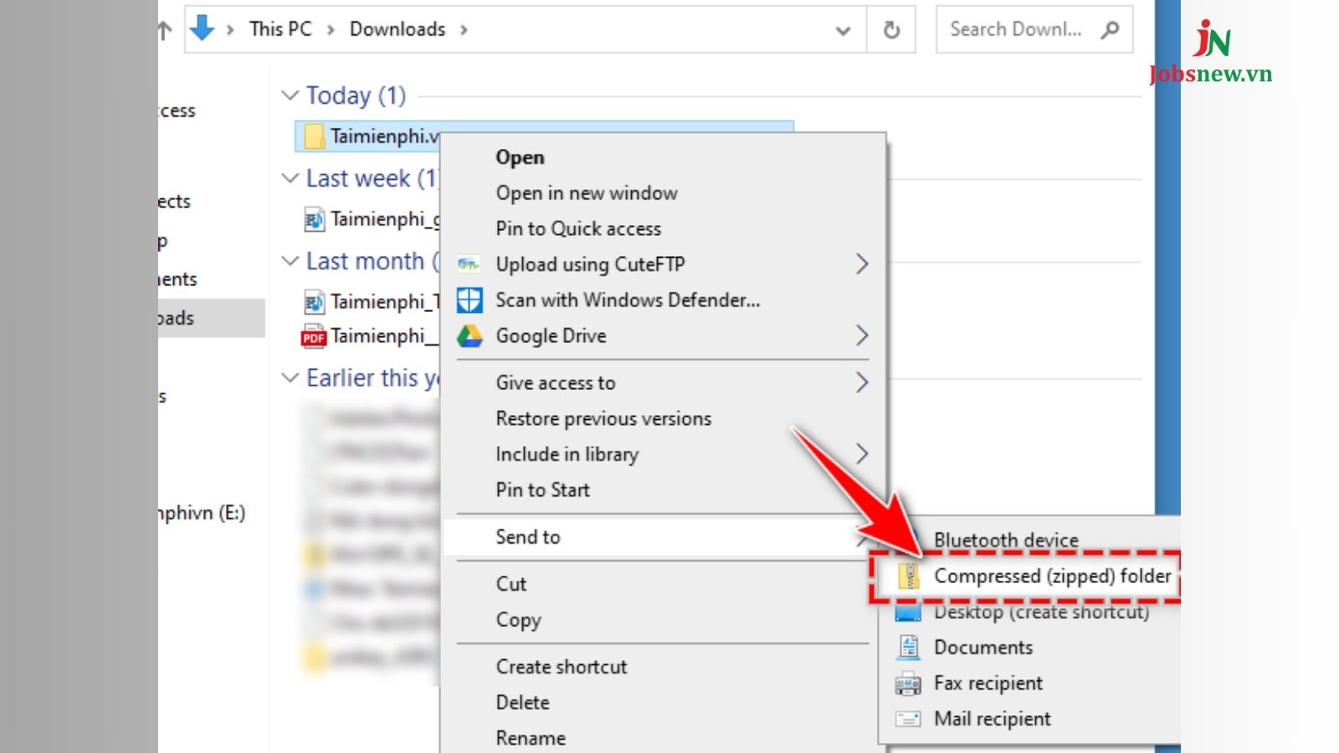Choose Copy in context menu
The height and width of the screenshot is (753, 1339).
518,620
